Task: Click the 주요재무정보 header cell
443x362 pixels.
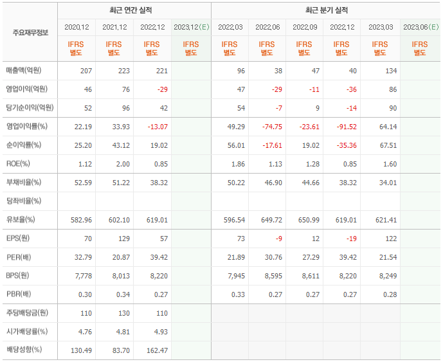Action: click(x=30, y=33)
